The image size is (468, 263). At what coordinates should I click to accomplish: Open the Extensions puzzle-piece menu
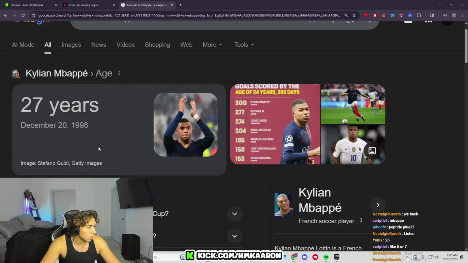point(419,15)
